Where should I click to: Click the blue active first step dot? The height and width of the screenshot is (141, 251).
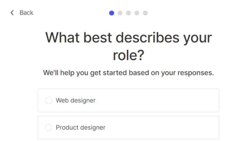coord(112,13)
